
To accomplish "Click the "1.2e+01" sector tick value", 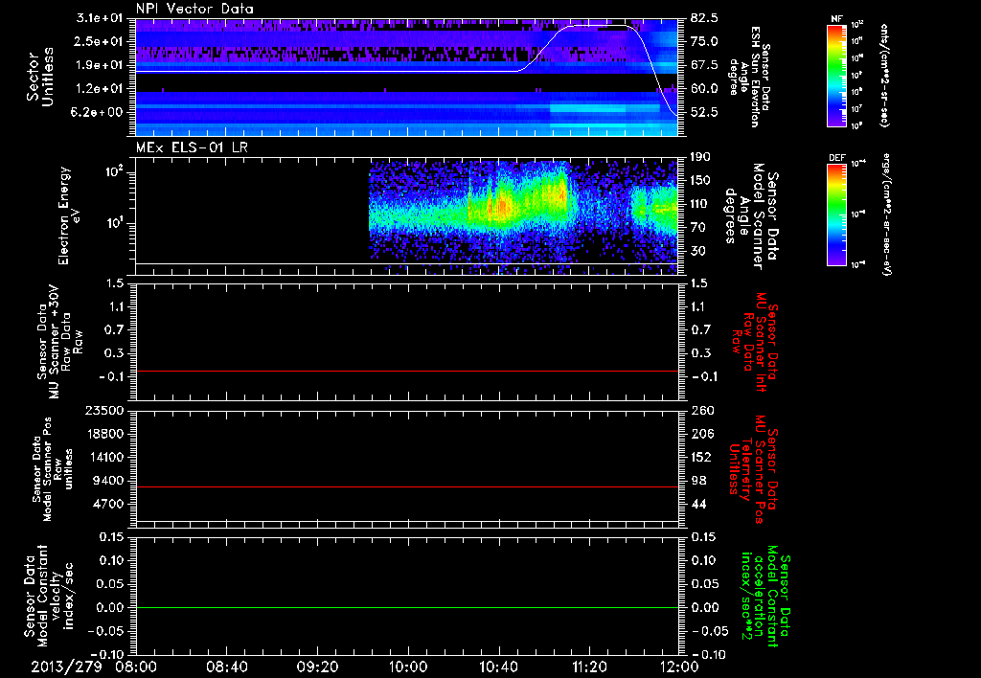I will (x=100, y=89).
